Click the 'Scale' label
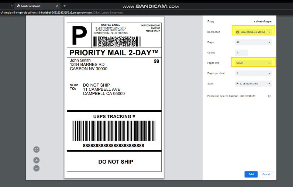 210,84
